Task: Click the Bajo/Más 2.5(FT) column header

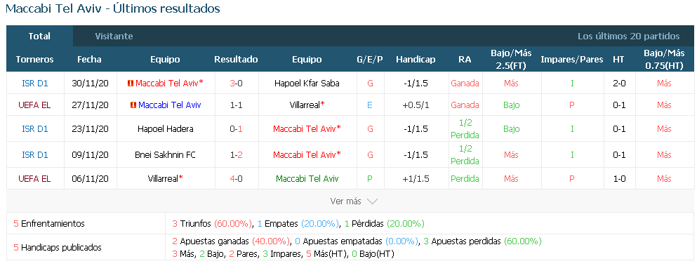Action: tap(511, 59)
